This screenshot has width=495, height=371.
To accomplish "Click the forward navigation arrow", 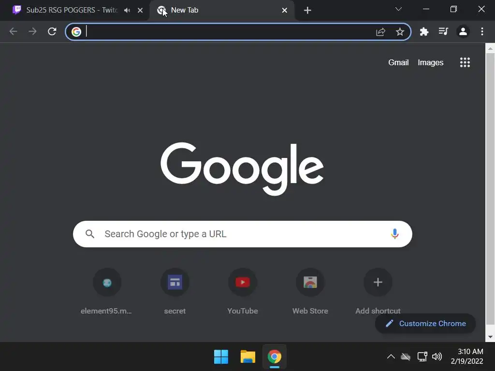I will click(32, 31).
